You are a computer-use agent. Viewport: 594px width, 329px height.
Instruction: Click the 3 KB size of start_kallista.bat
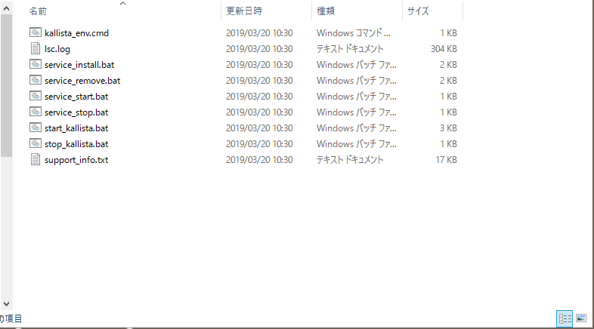[448, 128]
